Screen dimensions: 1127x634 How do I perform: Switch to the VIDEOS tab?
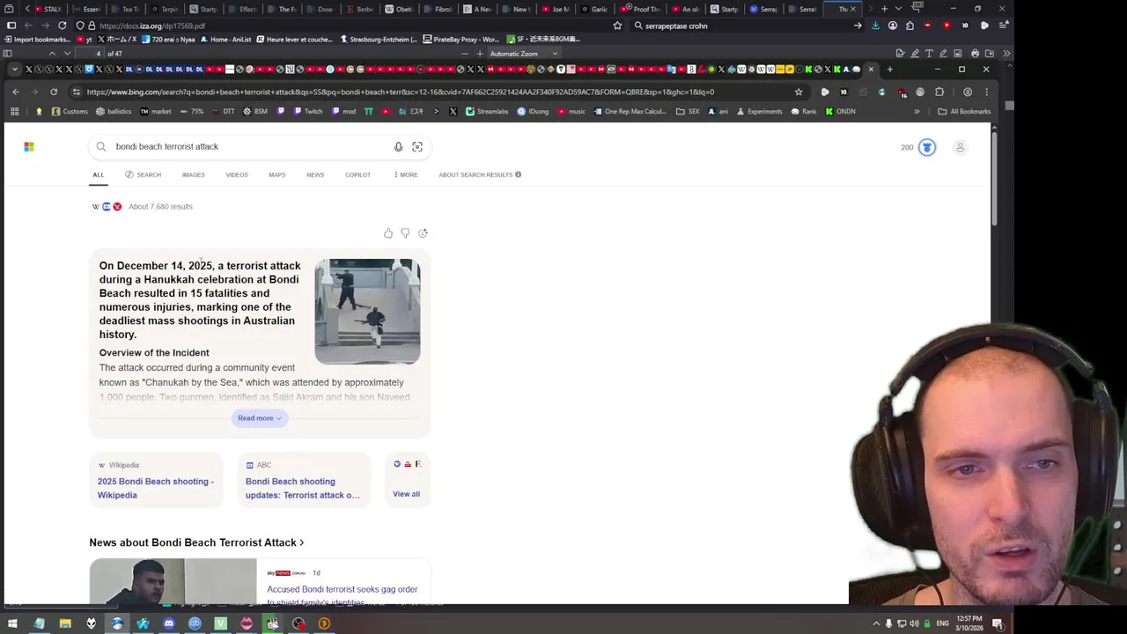[x=237, y=174]
